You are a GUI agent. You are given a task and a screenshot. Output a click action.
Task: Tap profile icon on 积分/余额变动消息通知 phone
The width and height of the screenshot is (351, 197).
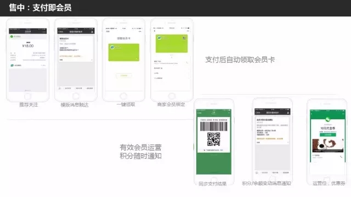(288, 113)
